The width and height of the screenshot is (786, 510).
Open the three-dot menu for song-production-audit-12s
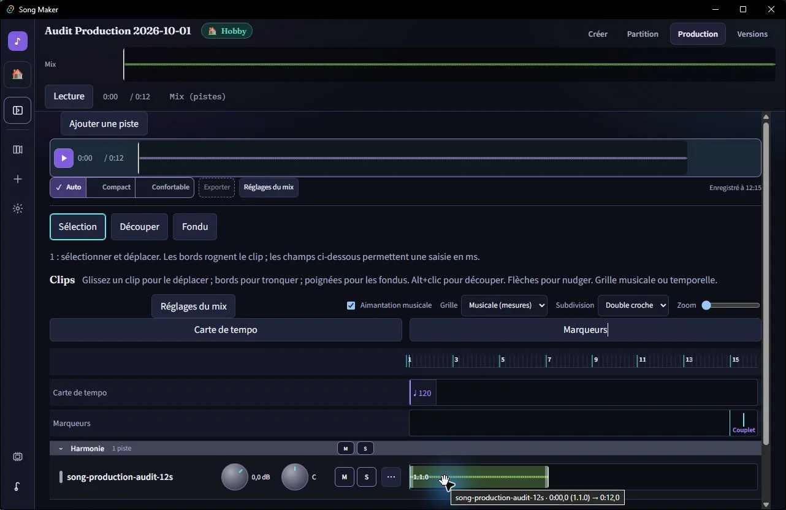pos(391,477)
